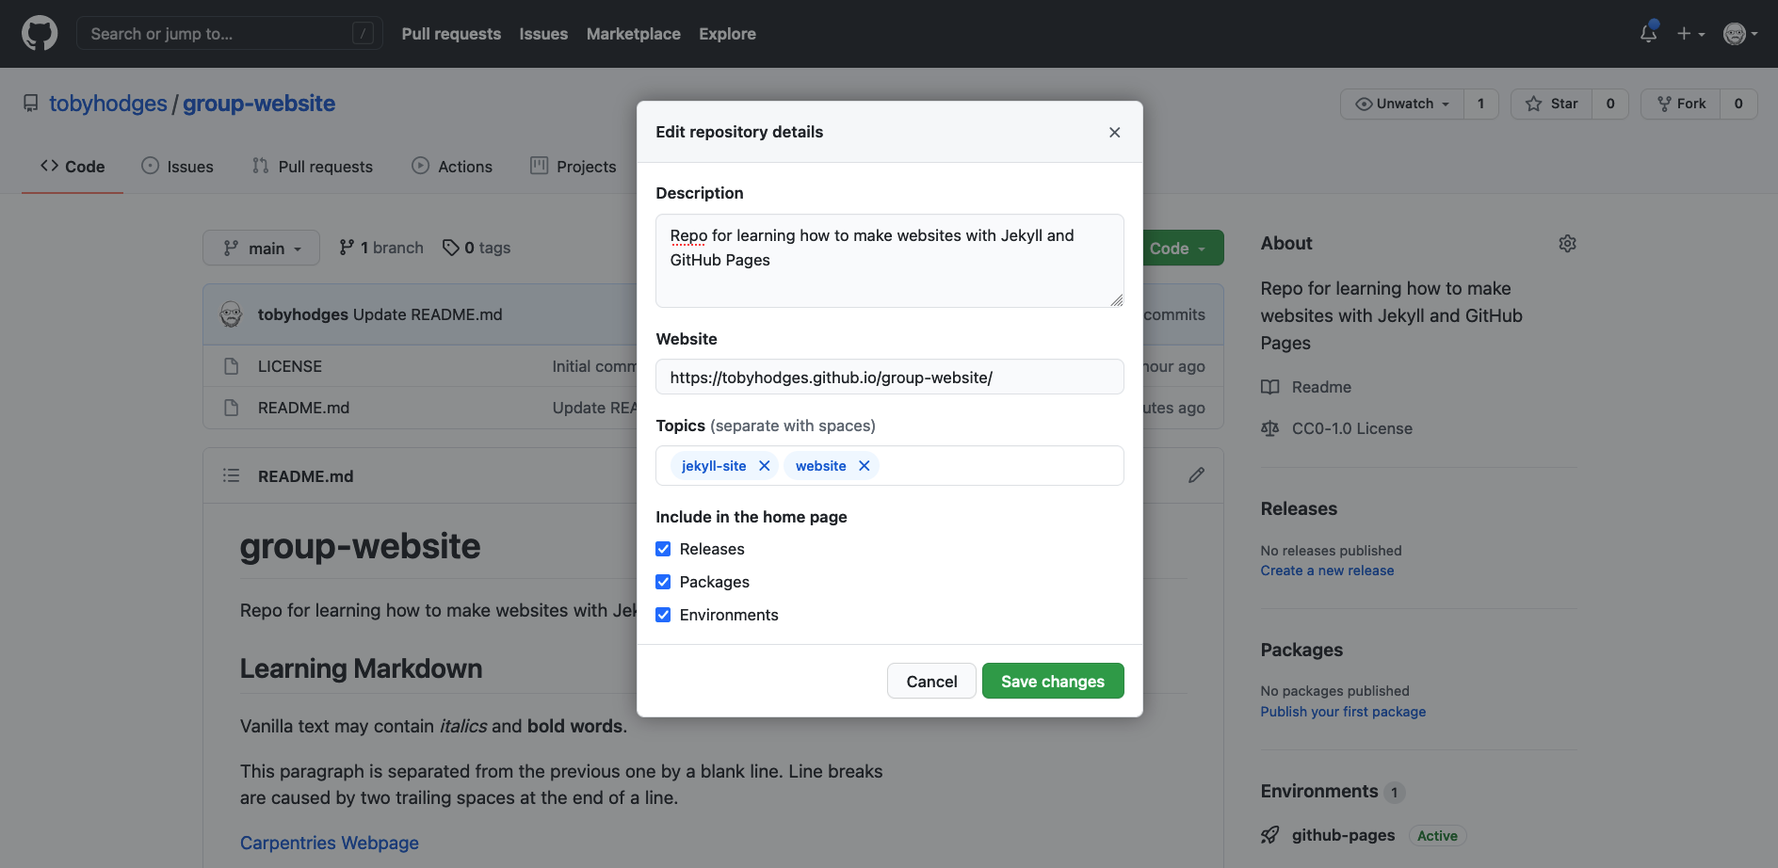Click the Website URL field
1778x868 pixels.
(x=890, y=378)
